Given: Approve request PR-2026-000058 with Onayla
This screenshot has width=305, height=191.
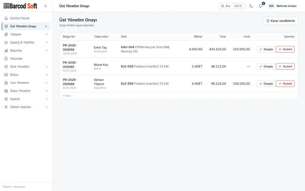Looking at the screenshot, I should pos(266,49).
